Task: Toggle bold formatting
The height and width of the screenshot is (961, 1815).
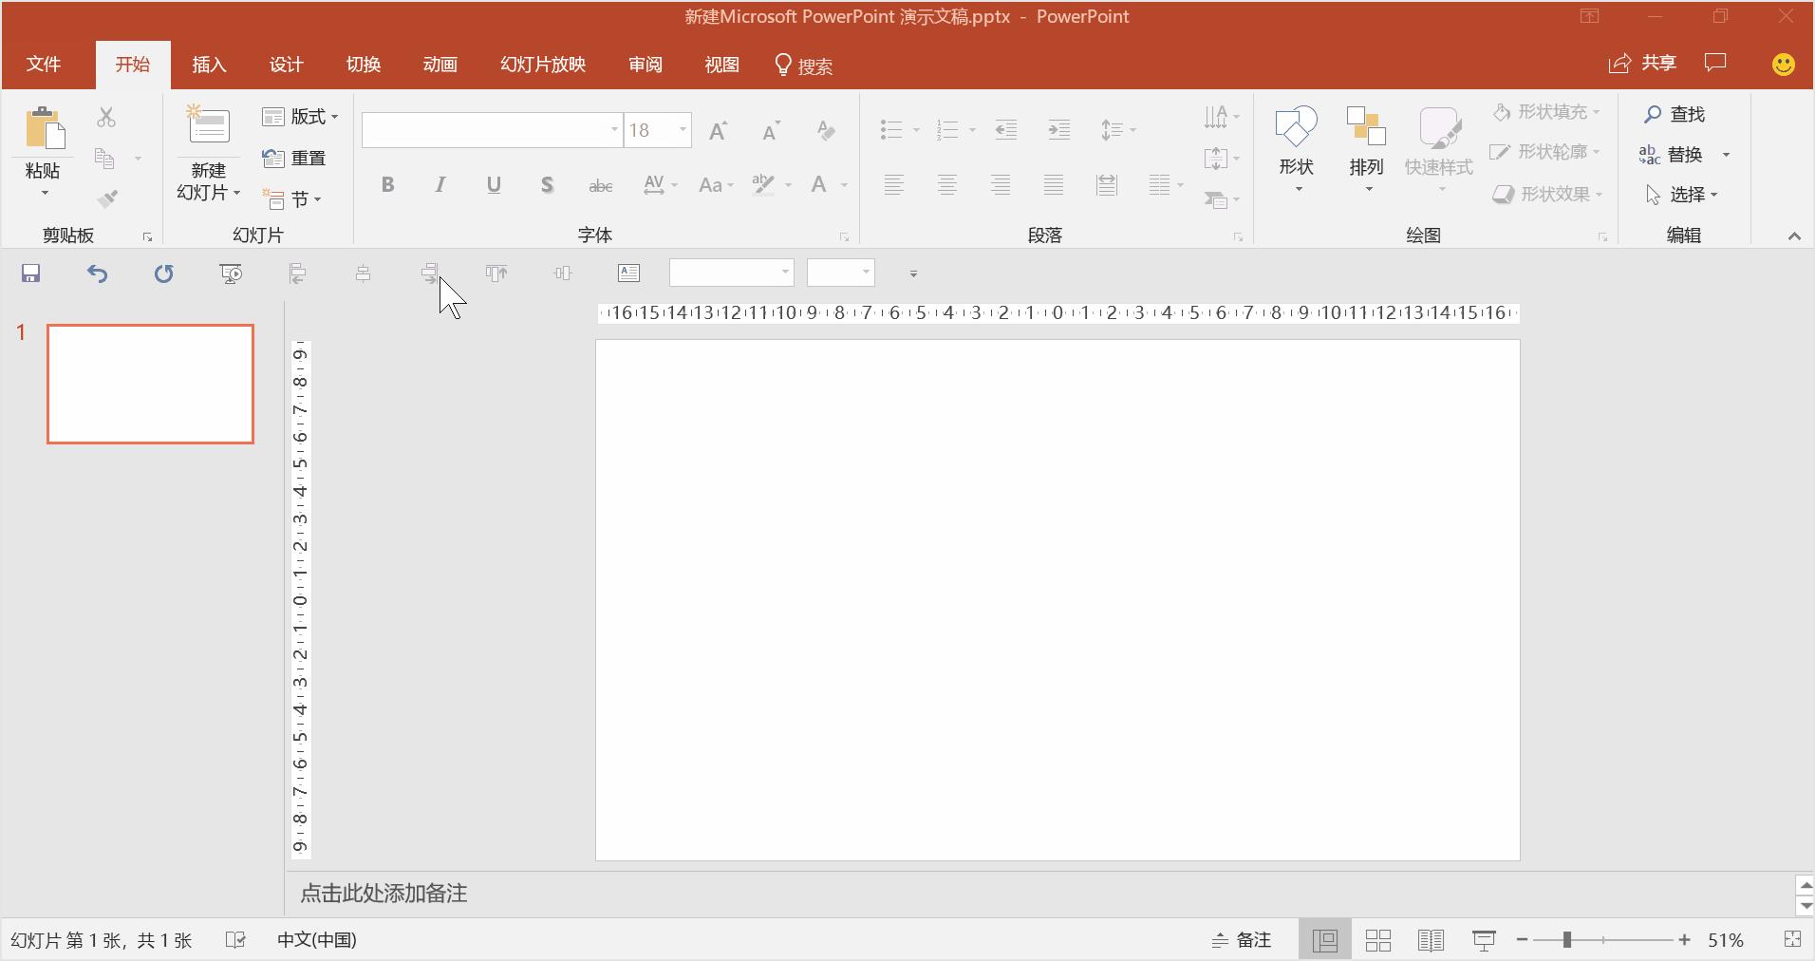Action: (x=387, y=184)
